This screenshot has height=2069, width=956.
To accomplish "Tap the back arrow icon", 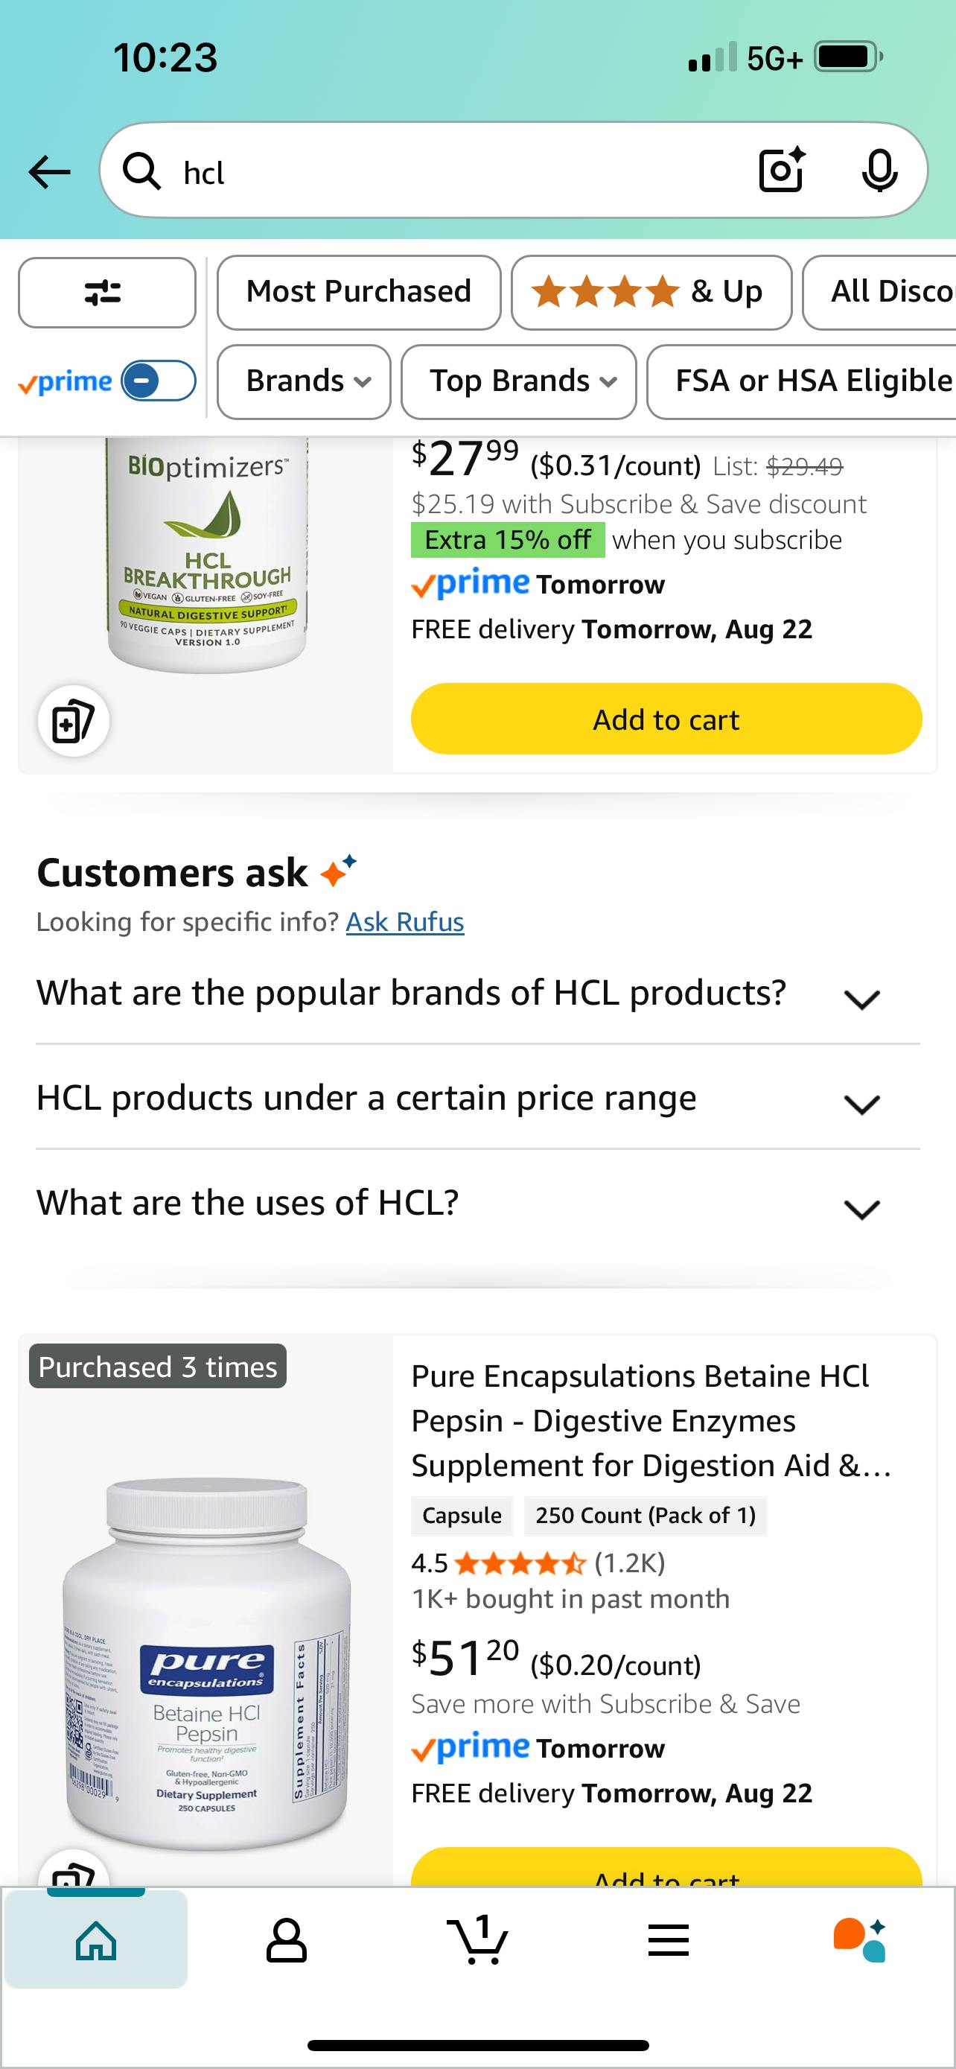I will click(50, 171).
